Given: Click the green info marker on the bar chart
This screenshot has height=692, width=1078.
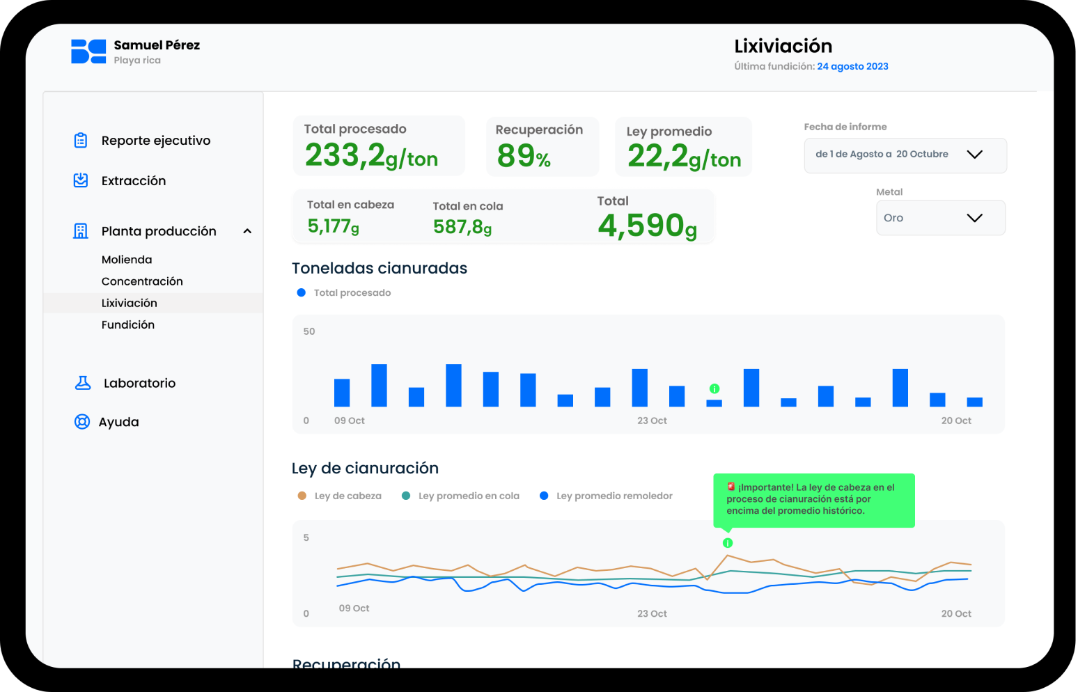Looking at the screenshot, I should point(714,390).
